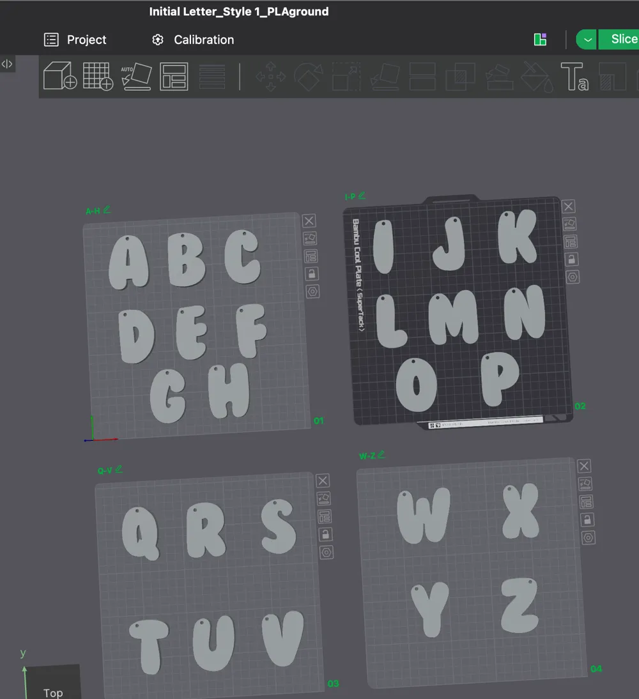Select the Scale tool

[x=346, y=77]
